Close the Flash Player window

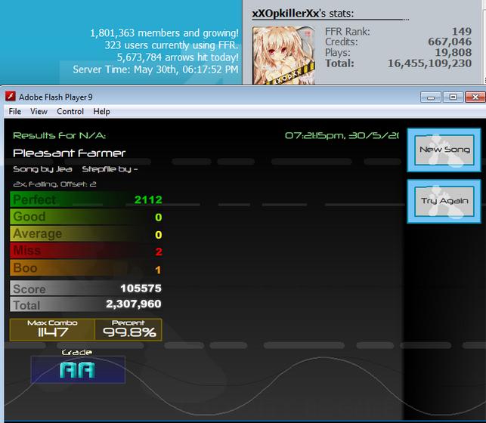(475, 97)
